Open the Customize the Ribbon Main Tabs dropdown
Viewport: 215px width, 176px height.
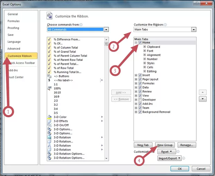point(193,30)
